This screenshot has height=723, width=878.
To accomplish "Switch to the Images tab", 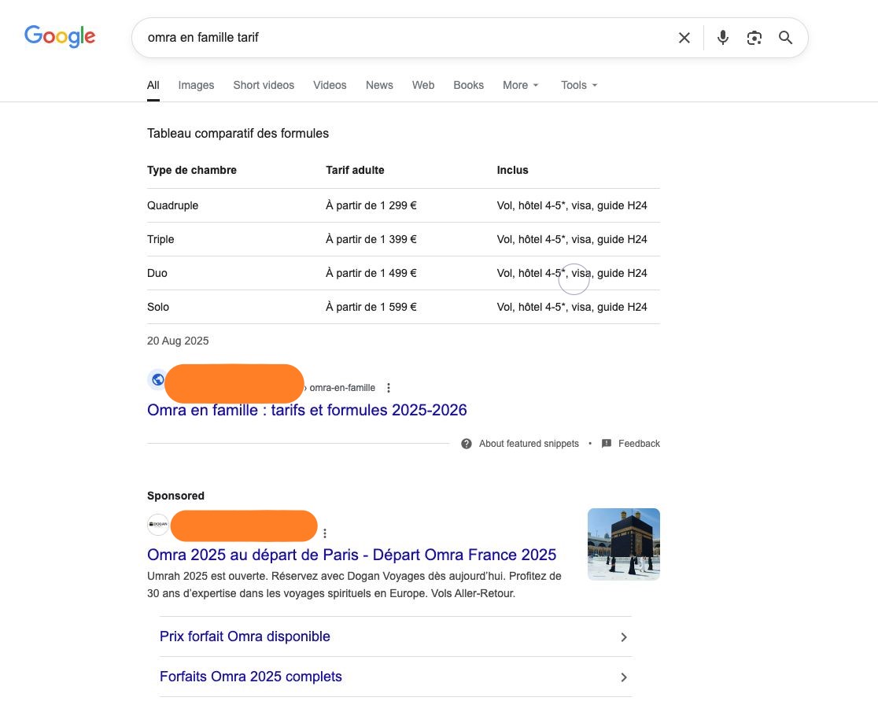I will coord(196,85).
